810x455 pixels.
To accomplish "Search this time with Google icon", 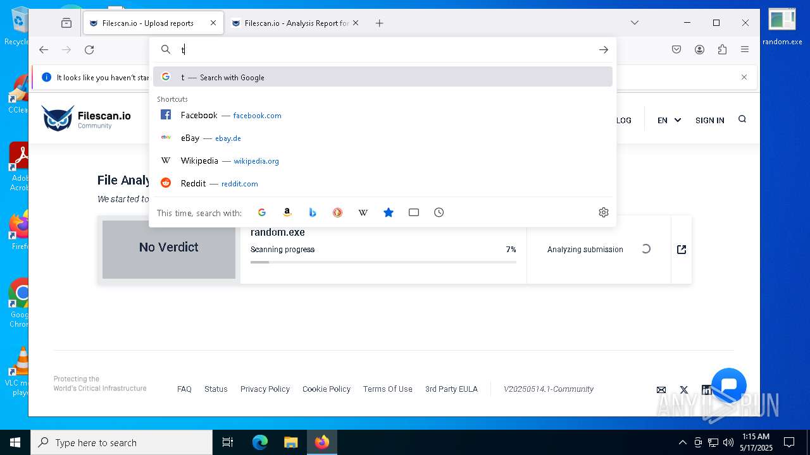I will [262, 212].
